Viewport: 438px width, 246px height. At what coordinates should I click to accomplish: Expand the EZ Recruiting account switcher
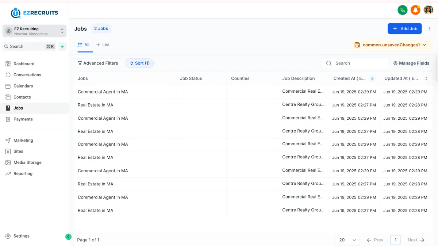pos(34,31)
